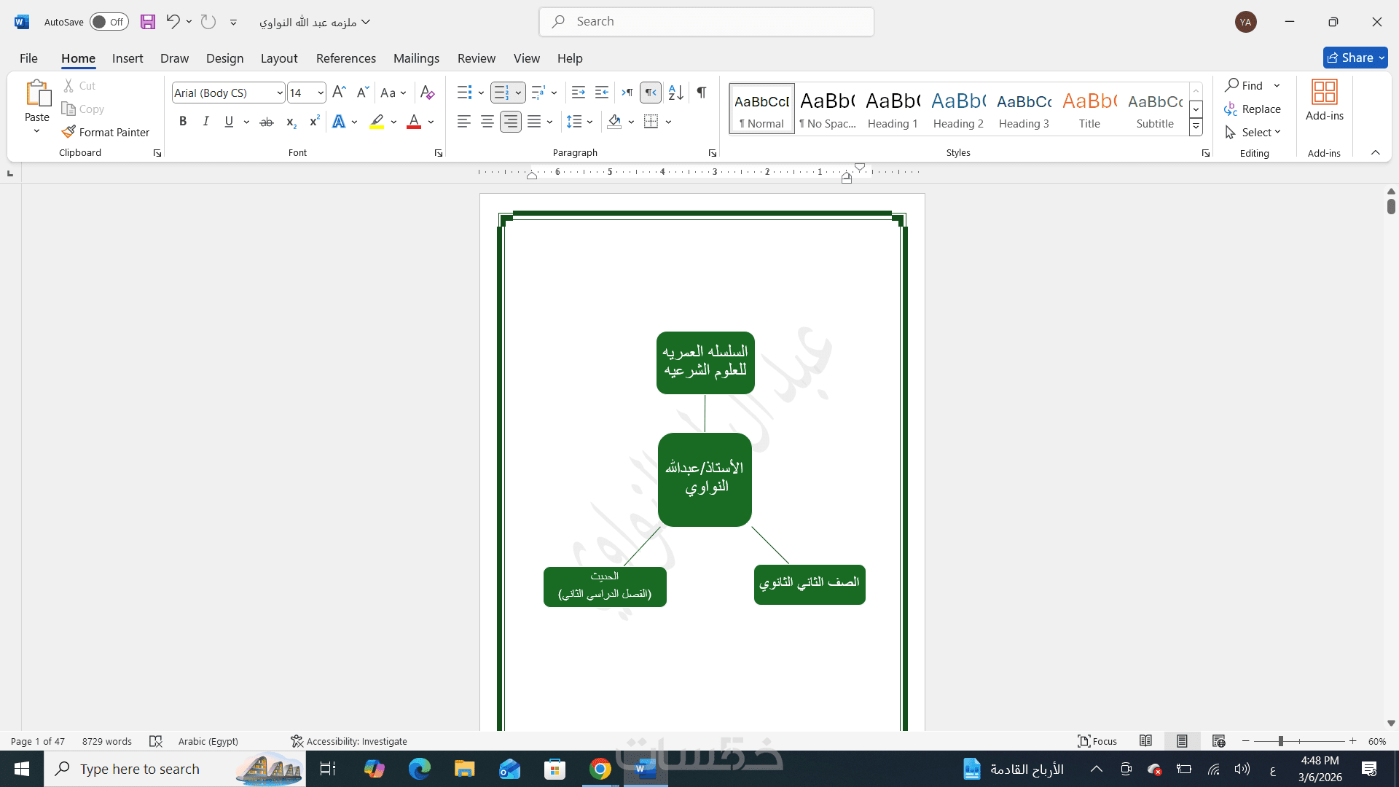The height and width of the screenshot is (787, 1399).
Task: Click the Save disk icon
Action: [x=148, y=22]
